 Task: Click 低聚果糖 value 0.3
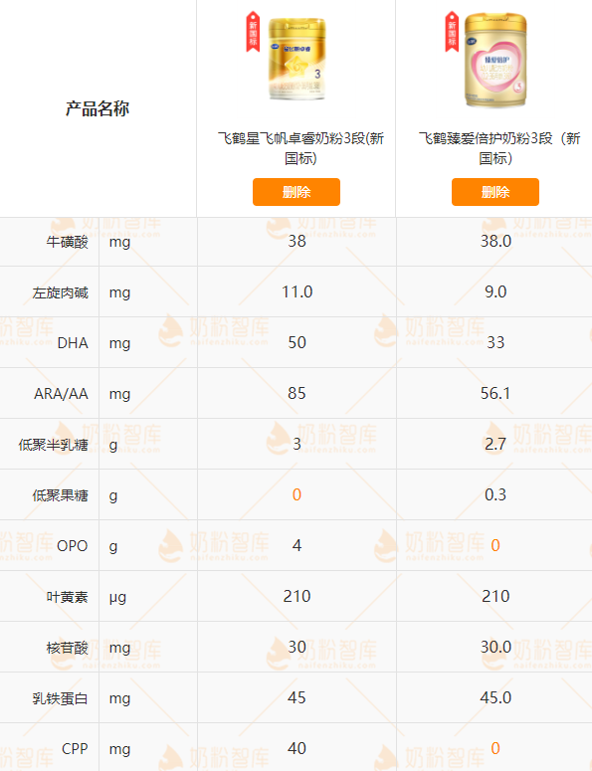click(x=495, y=494)
